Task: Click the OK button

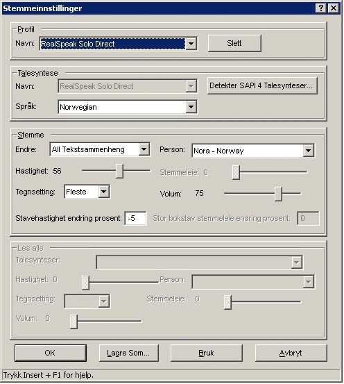Action: [51, 353]
